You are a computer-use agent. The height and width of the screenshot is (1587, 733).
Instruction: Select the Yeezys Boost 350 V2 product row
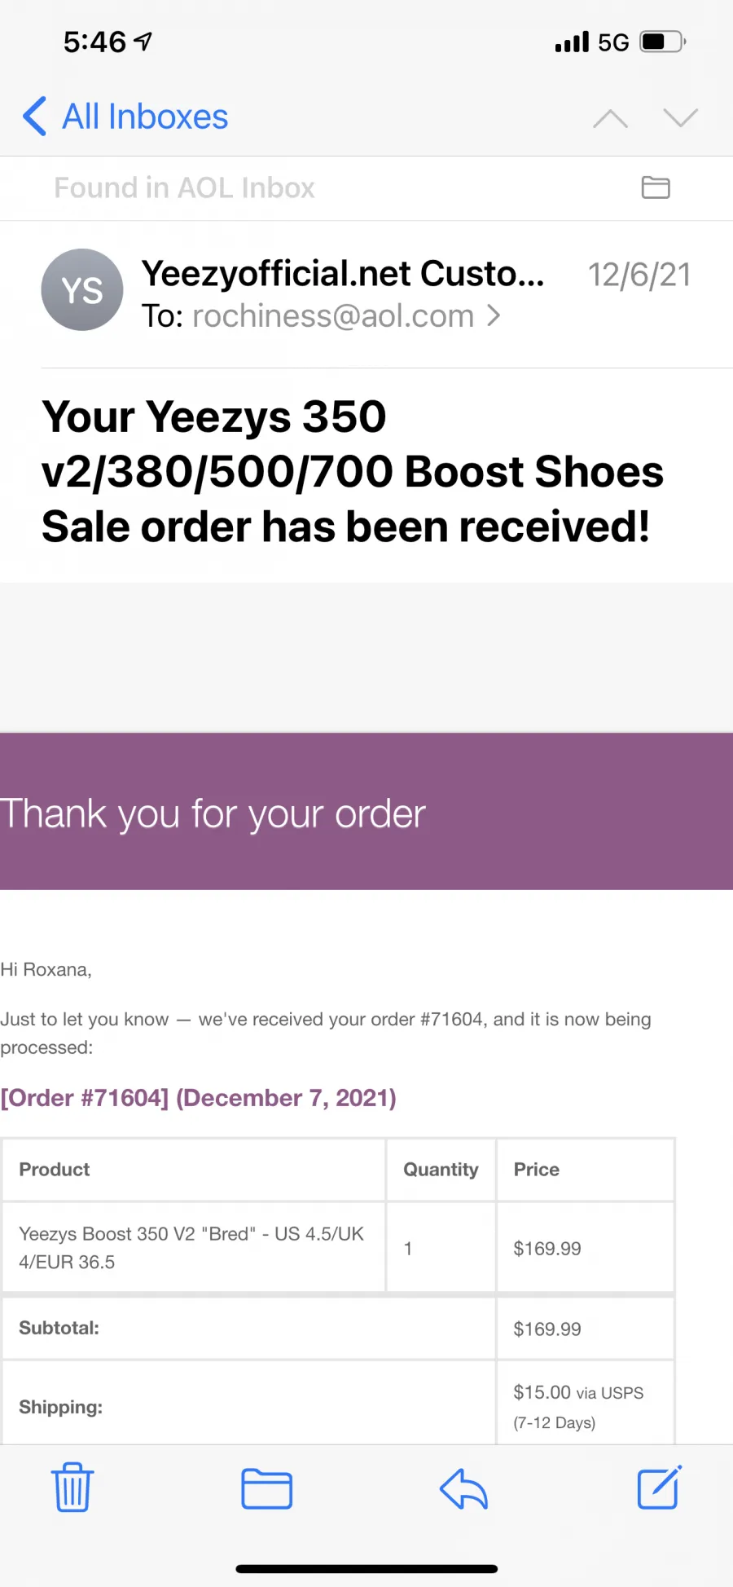(x=338, y=1247)
